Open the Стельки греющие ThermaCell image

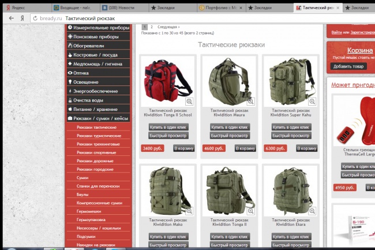355,120
